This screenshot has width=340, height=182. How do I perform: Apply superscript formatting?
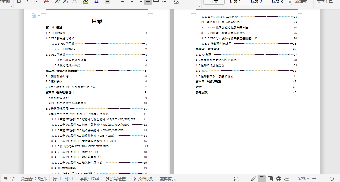(57, 2)
